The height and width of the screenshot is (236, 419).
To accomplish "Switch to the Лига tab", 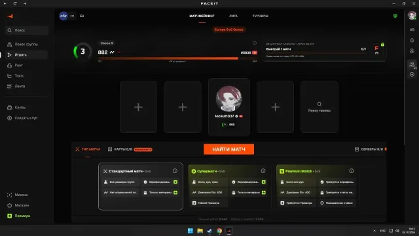I will tap(233, 16).
